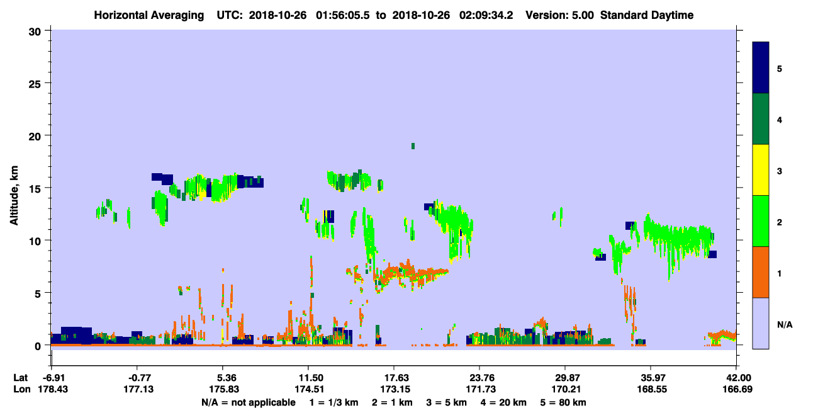This screenshot has height=420, width=818.
Task: Click the colorbar label 'N/A'
Action: [x=784, y=324]
